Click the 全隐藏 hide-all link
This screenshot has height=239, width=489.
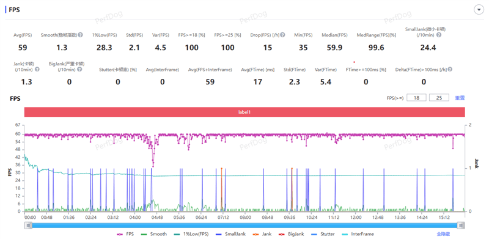[x=443, y=234]
